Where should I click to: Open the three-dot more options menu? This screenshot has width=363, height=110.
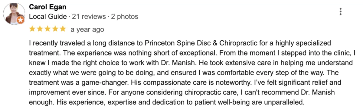pos(341,12)
